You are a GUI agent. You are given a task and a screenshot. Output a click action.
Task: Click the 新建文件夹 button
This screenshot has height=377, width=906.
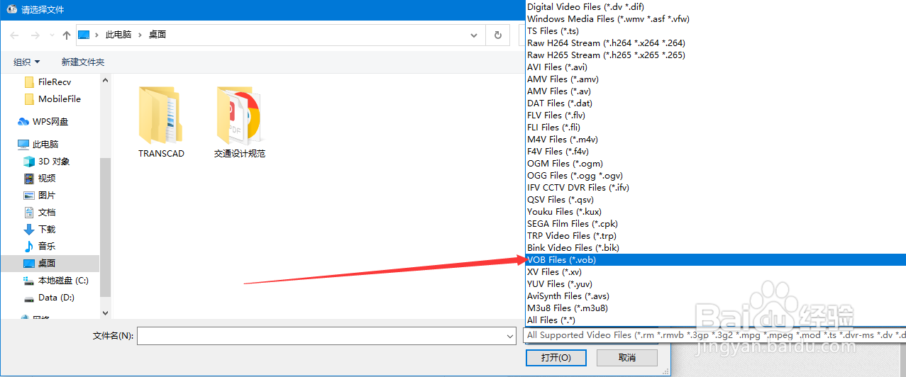[83, 62]
